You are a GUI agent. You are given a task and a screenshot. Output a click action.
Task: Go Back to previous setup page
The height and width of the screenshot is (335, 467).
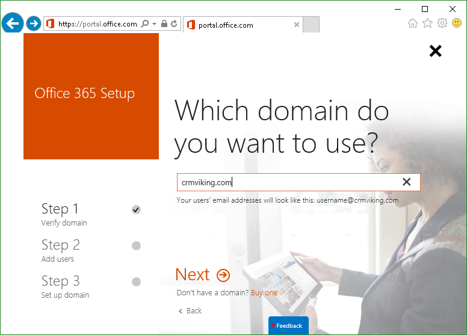190,311
